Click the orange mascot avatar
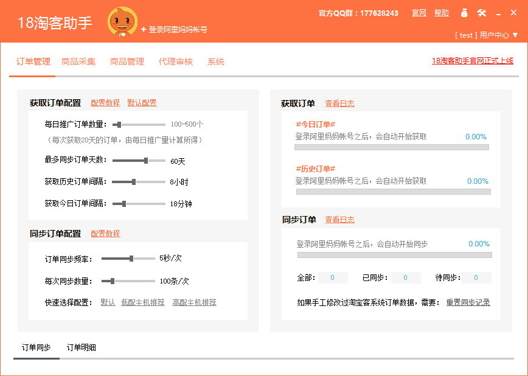Image resolution: width=528 pixels, height=376 pixels. [x=122, y=23]
